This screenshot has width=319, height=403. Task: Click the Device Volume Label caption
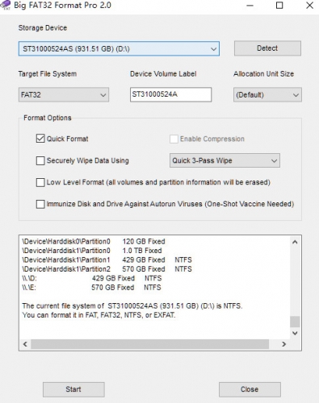point(163,74)
